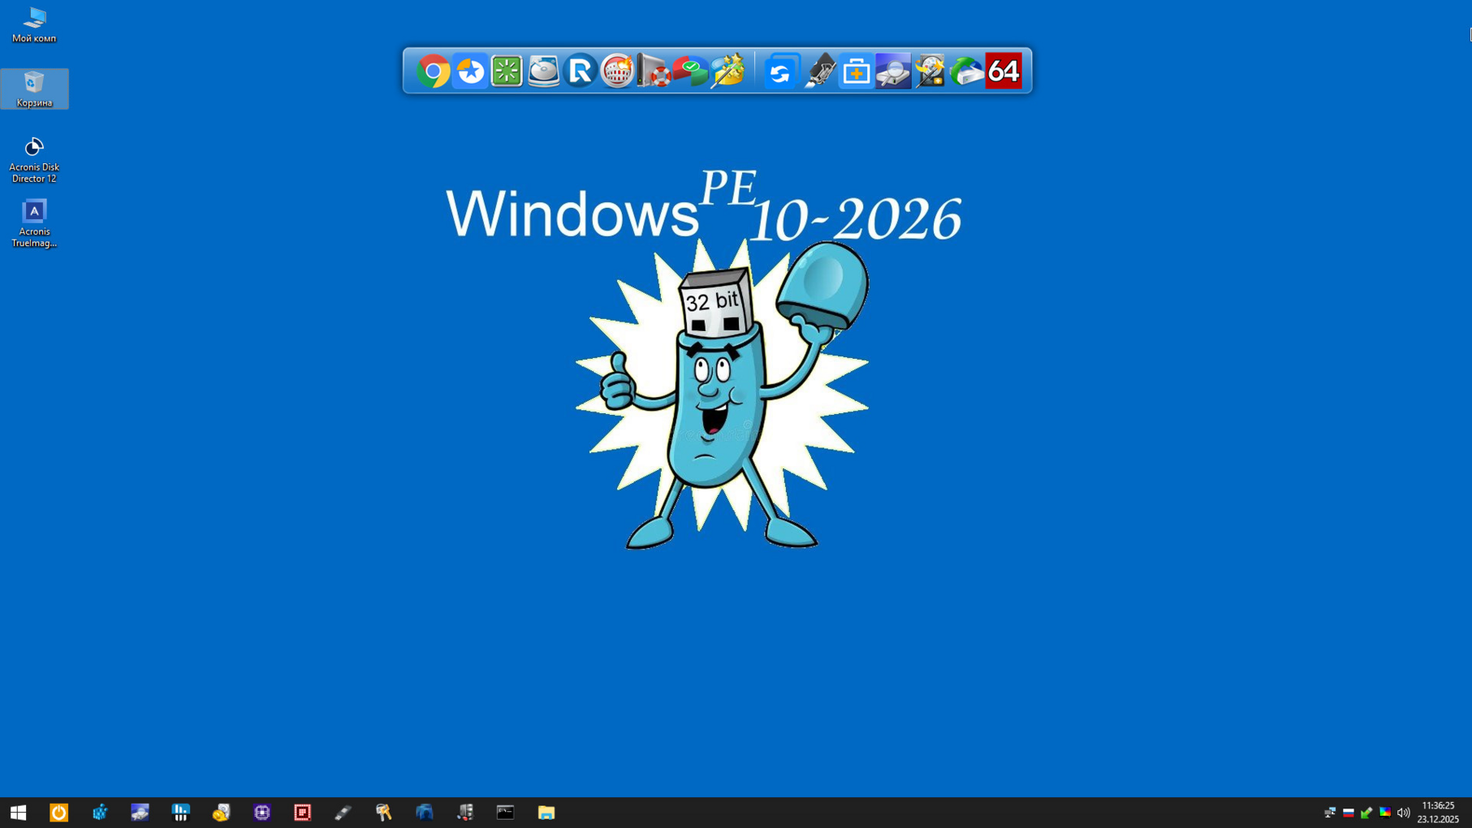Open the rainbow display settings tray icon
Image resolution: width=1472 pixels, height=828 pixels.
coord(1385,813)
